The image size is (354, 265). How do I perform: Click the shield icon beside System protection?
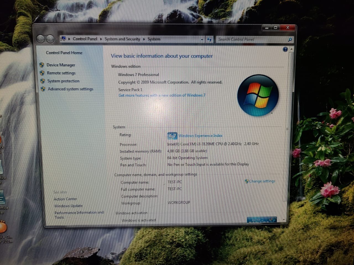point(42,81)
